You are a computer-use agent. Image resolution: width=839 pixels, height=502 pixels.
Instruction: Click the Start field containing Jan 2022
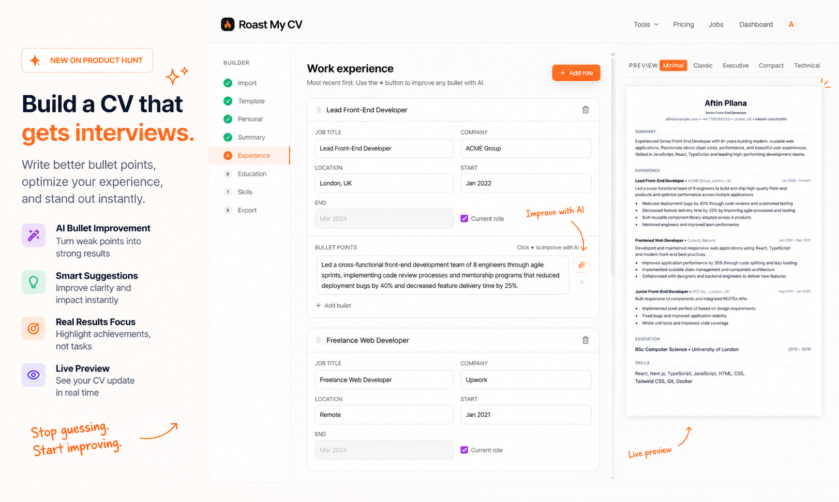(x=526, y=183)
